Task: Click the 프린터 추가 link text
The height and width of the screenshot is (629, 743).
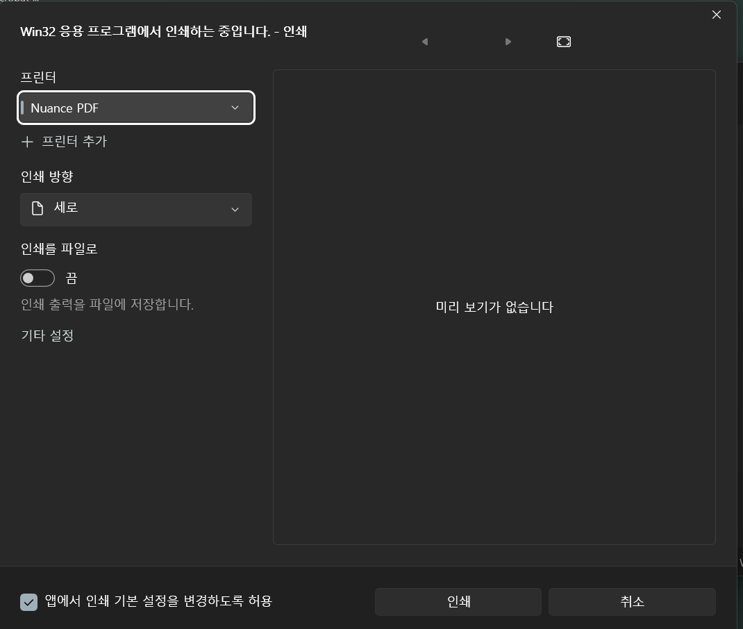Action: [74, 142]
